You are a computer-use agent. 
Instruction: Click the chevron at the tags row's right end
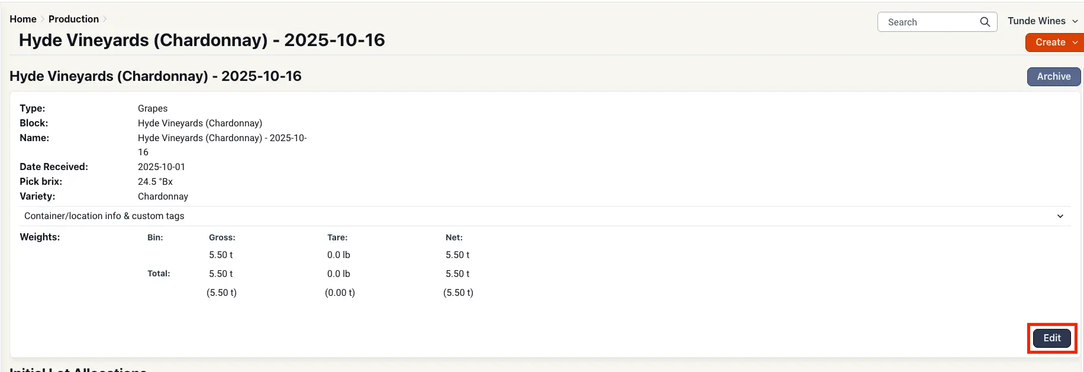click(x=1060, y=216)
